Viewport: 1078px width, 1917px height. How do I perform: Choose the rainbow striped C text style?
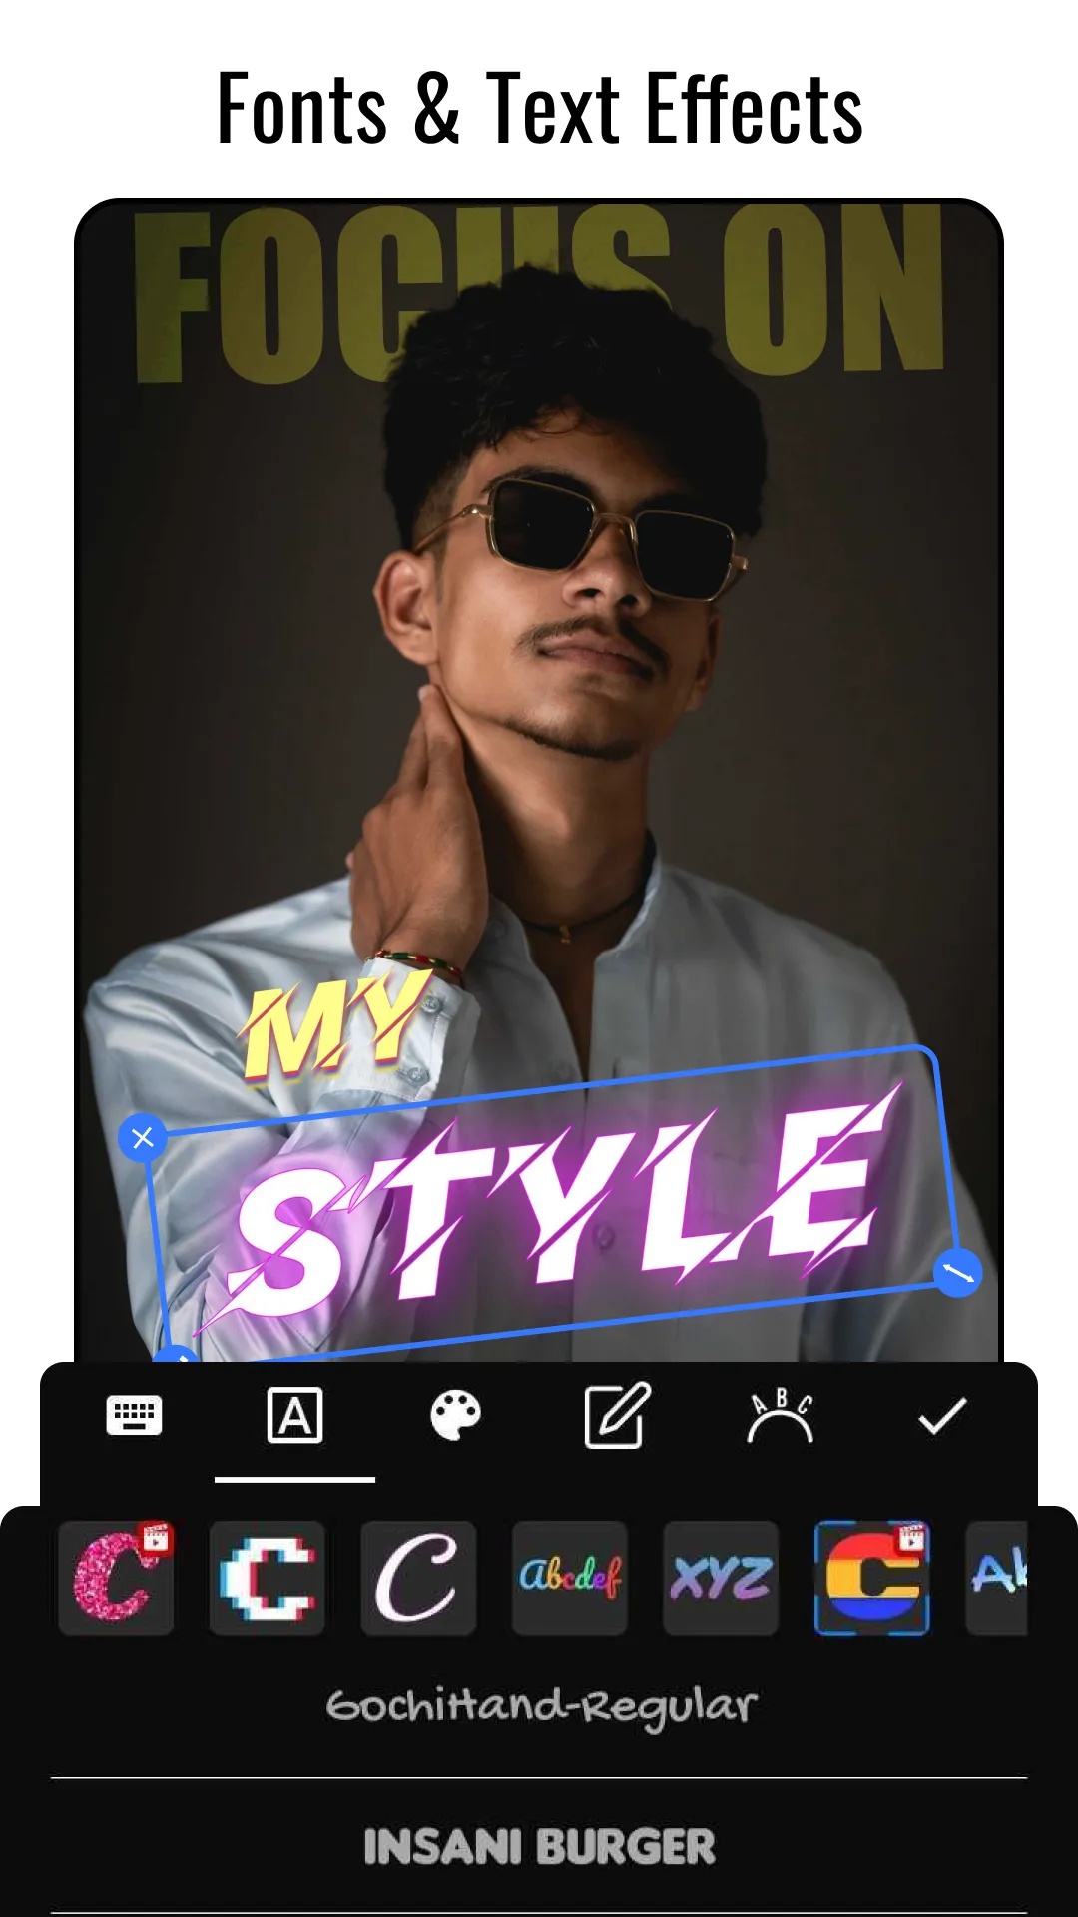coord(872,1578)
